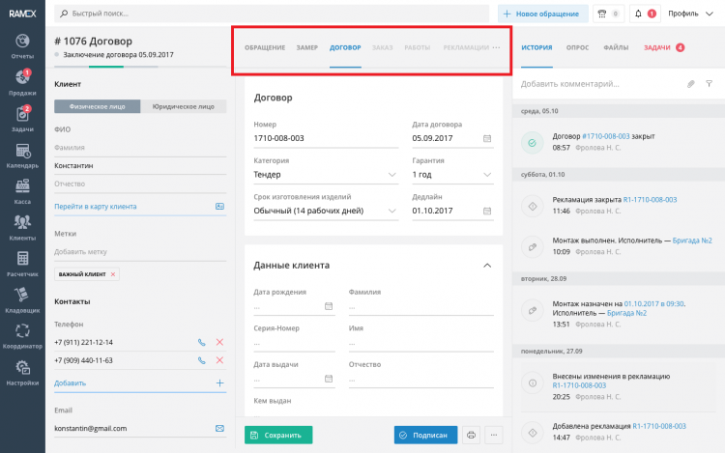The image size is (725, 453).
Task: Click the Новое обращение button
Action: point(544,14)
